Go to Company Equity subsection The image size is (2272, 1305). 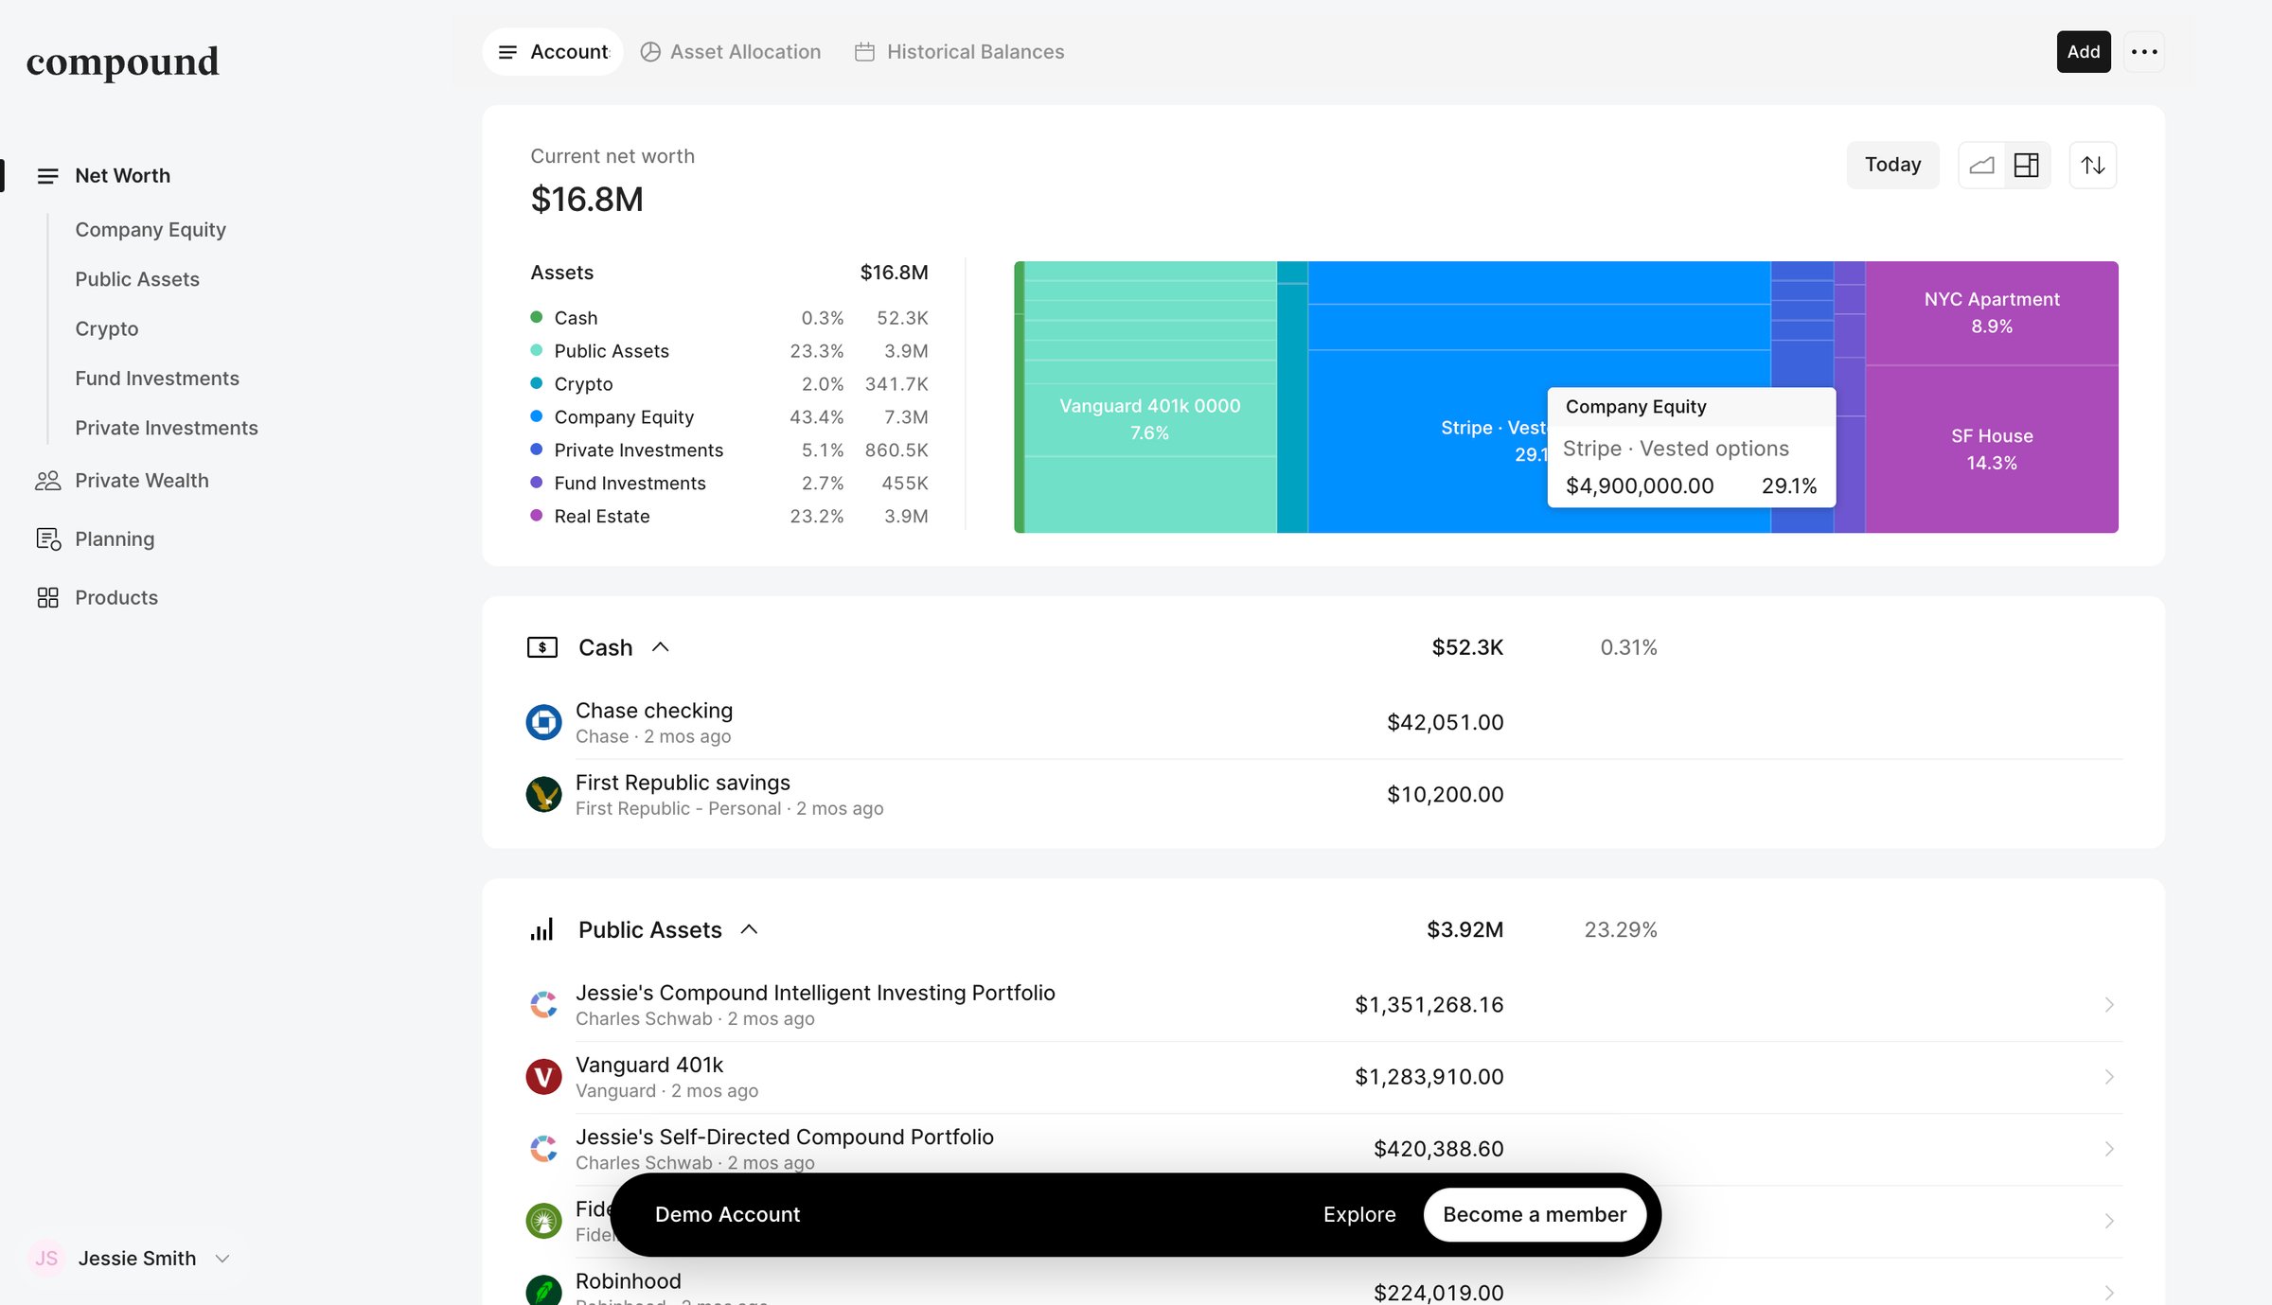151,230
